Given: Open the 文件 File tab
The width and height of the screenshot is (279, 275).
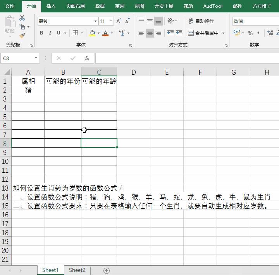Looking at the screenshot, I should click(10, 6).
